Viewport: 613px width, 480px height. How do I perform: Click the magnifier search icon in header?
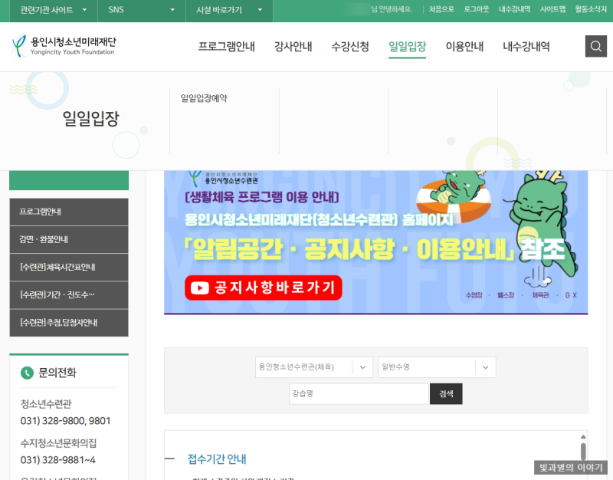tap(596, 46)
